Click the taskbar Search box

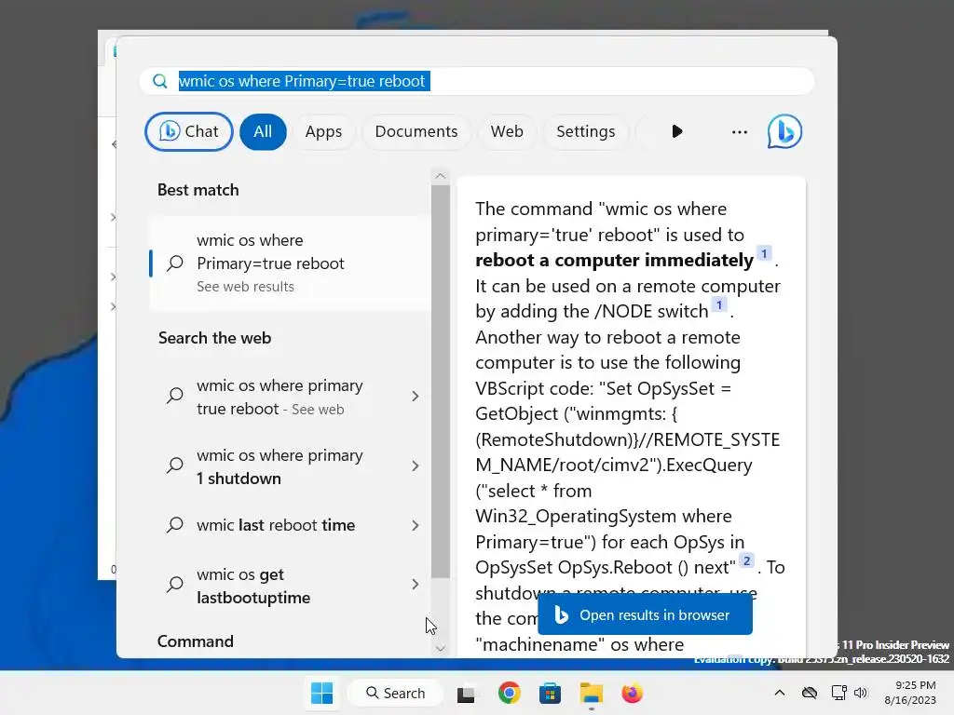tap(395, 693)
